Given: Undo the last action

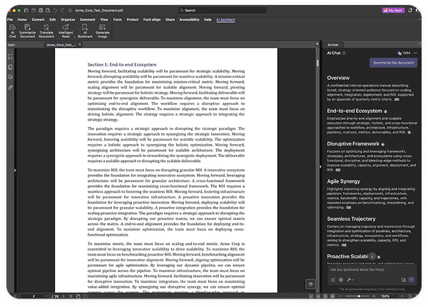Looking at the screenshot, I should (x=55, y=11).
